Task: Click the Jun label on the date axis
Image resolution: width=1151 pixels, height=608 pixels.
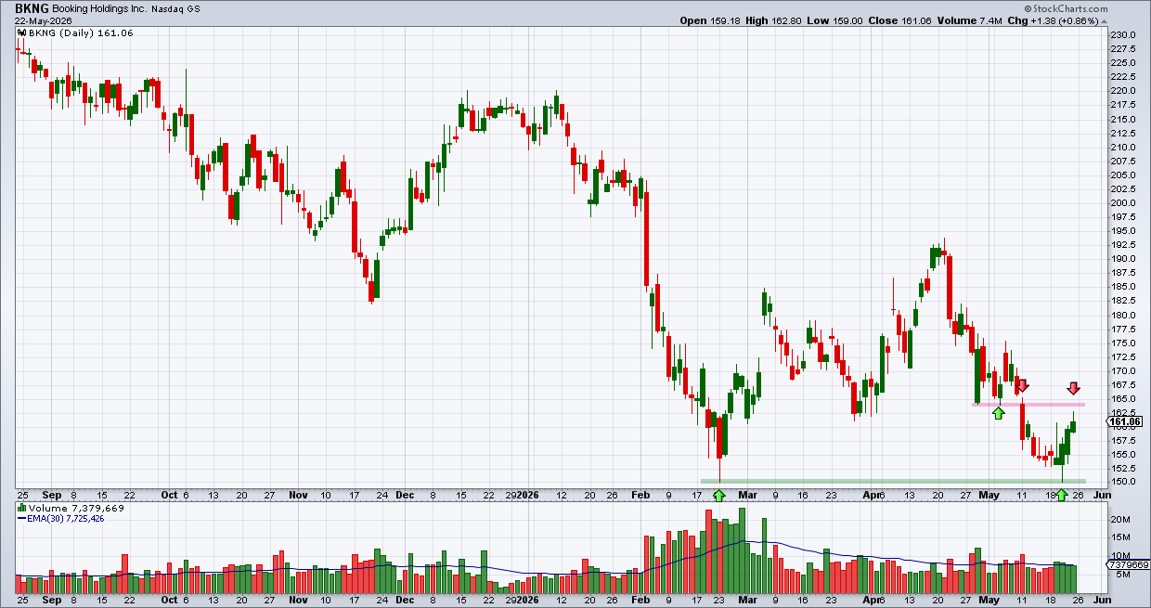Action: (x=1102, y=496)
